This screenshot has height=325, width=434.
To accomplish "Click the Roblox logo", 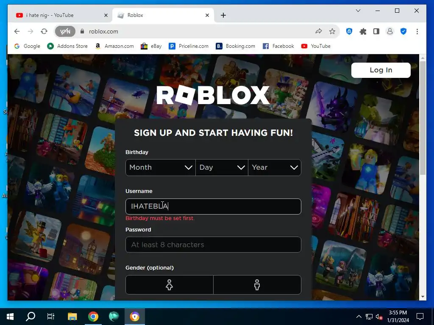I will coord(213,95).
